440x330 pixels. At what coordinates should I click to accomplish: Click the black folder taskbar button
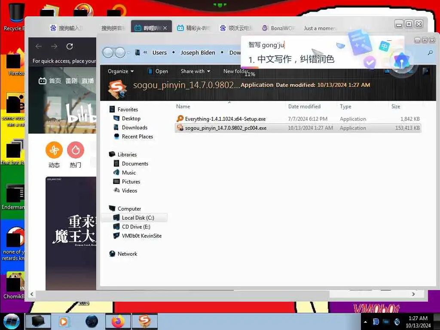[x=38, y=321]
